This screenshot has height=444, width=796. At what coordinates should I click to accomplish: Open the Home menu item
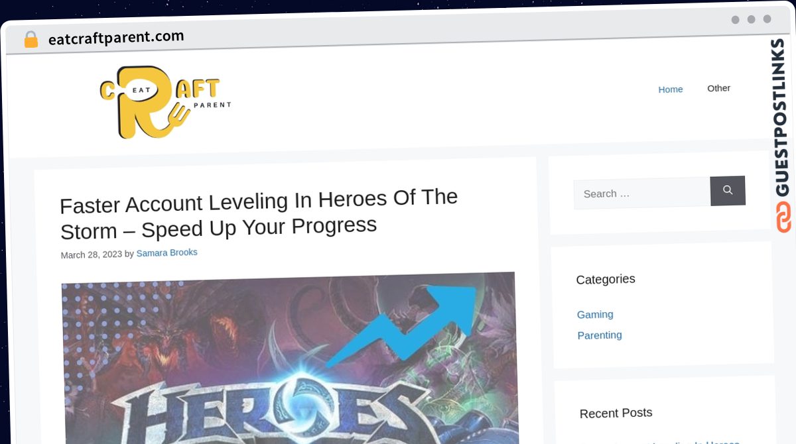[670, 89]
